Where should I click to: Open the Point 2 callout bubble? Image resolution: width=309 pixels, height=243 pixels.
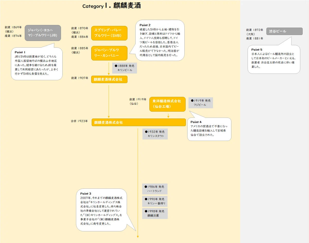coord(160,40)
